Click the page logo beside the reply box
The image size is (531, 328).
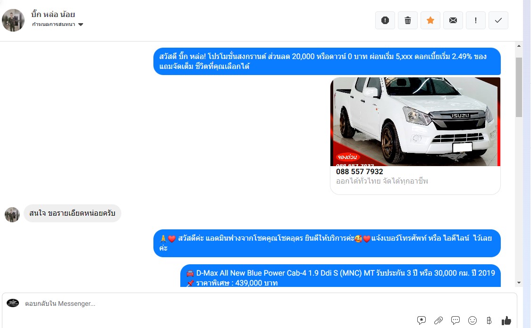[13, 303]
